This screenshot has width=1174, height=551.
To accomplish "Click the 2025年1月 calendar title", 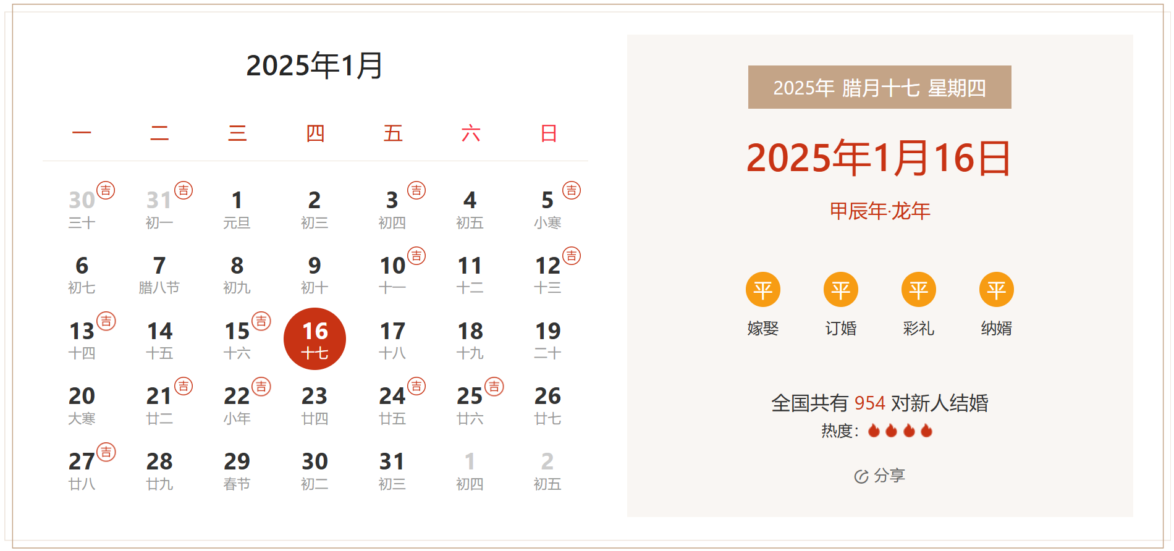I will (x=315, y=65).
